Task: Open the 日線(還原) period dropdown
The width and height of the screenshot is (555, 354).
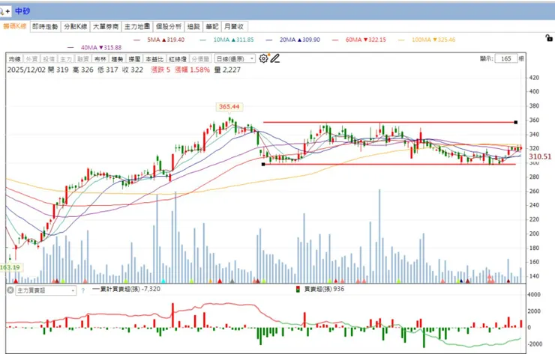Action: 235,58
